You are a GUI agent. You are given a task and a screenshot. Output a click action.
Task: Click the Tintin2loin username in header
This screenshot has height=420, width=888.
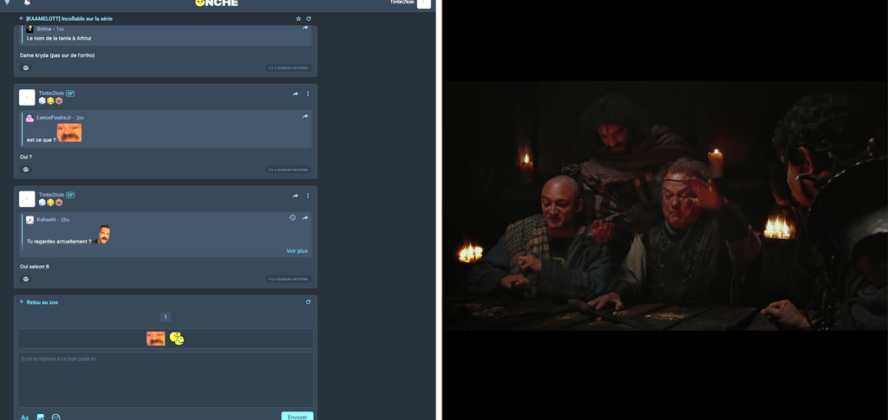coord(402,3)
